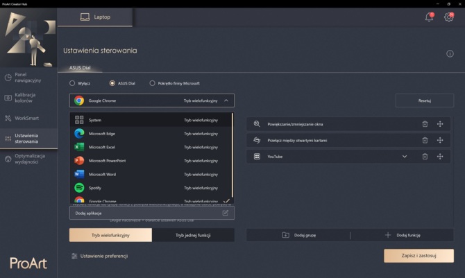This screenshot has height=278, width=465.
Task: Open the notifications bell icon
Action: point(429,17)
